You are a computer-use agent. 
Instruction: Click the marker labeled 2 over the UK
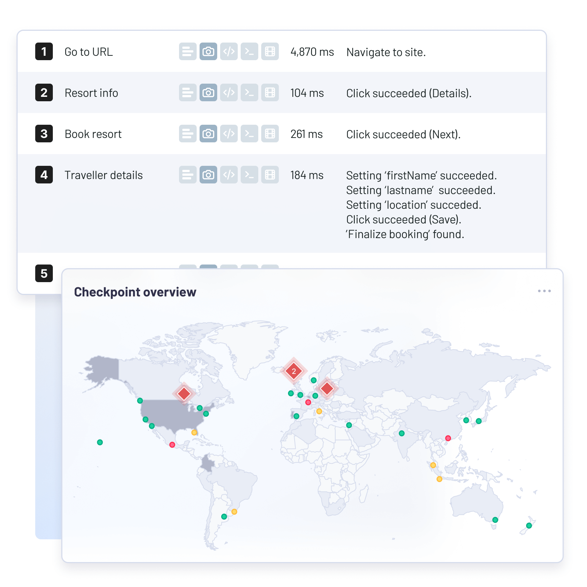click(x=293, y=371)
